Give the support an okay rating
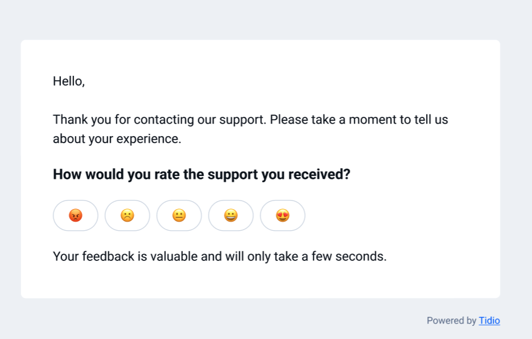 point(179,215)
